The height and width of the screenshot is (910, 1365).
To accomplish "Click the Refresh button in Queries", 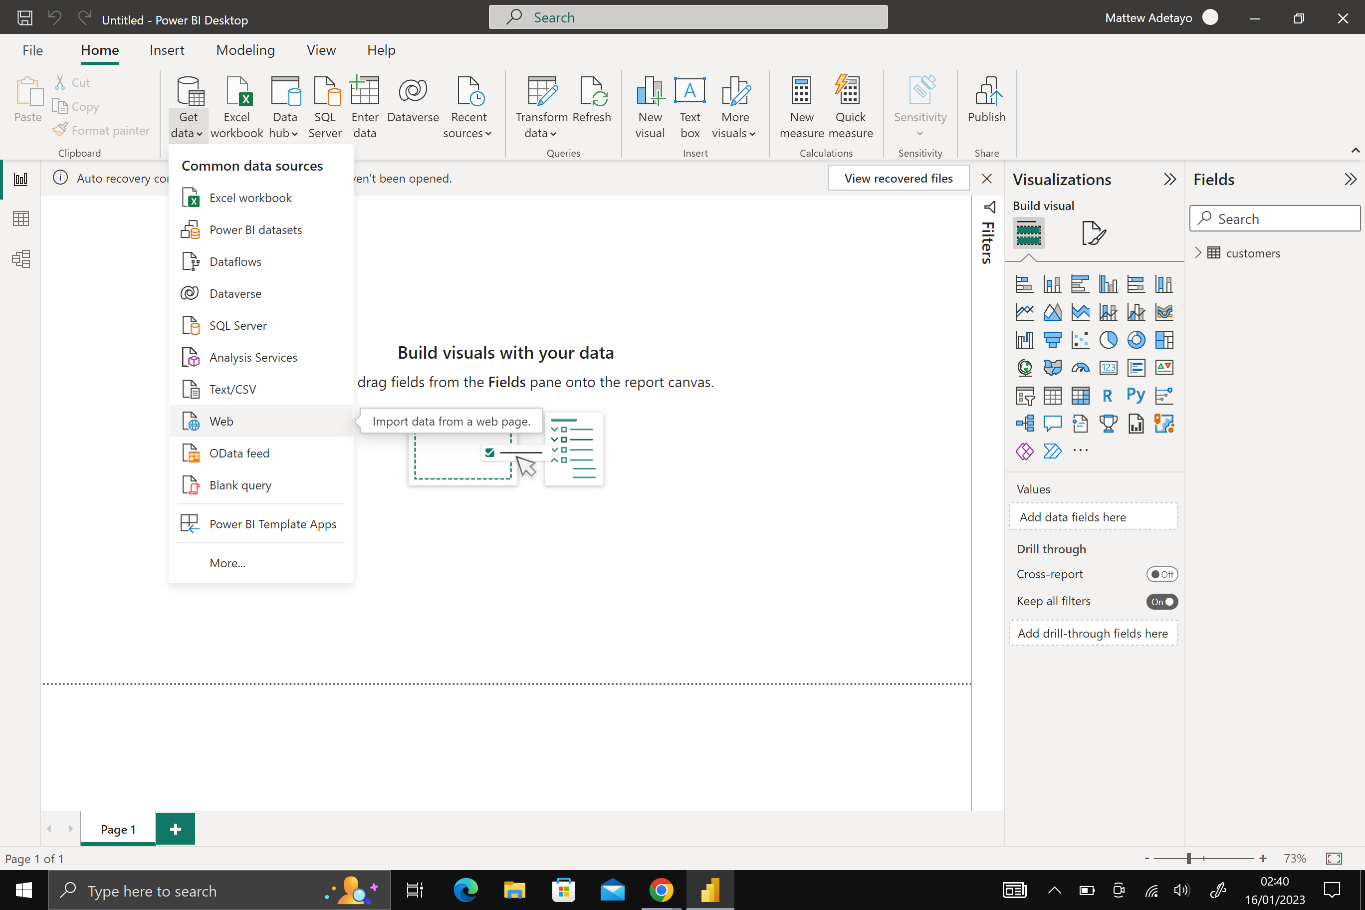I will [591, 100].
